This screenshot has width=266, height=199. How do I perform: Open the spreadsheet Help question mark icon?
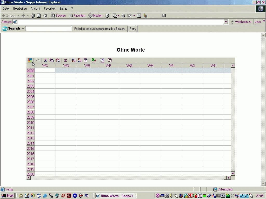click(110, 60)
